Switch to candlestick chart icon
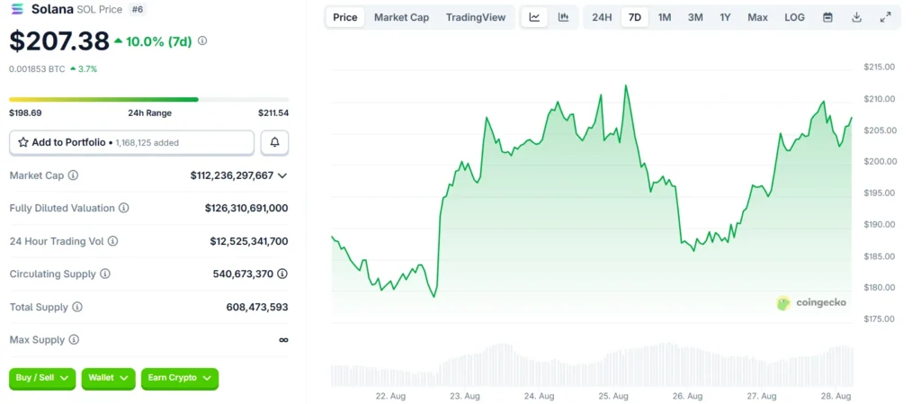Viewport: 921px width, 404px height. pyautogui.click(x=563, y=17)
